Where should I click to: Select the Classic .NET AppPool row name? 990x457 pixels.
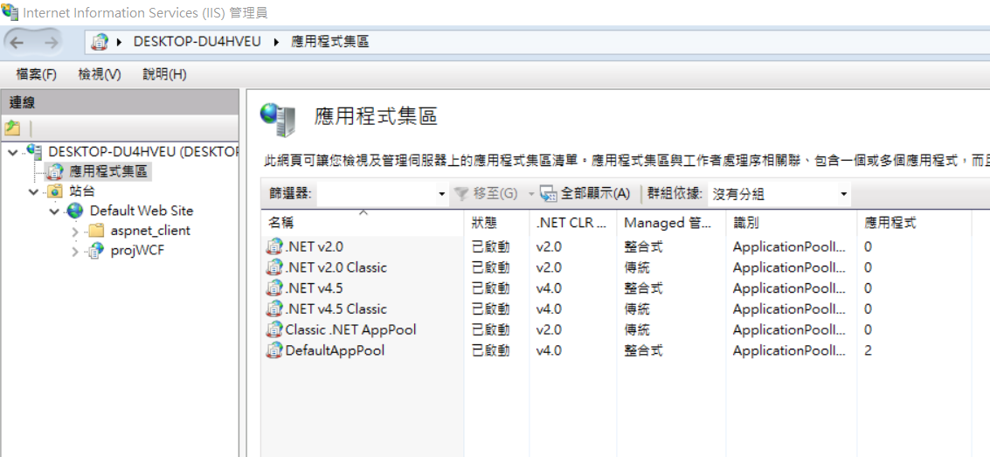pyautogui.click(x=350, y=330)
